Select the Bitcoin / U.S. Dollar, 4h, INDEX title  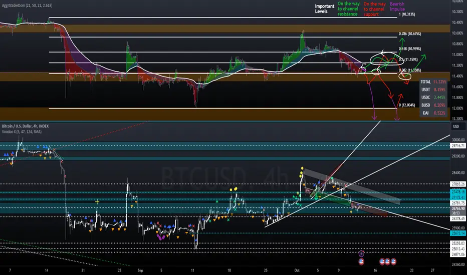click(x=26, y=126)
